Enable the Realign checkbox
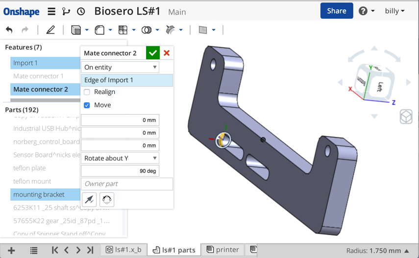 (x=87, y=92)
